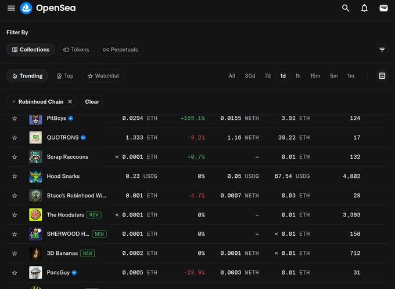Switch the table density view icon

click(382, 76)
